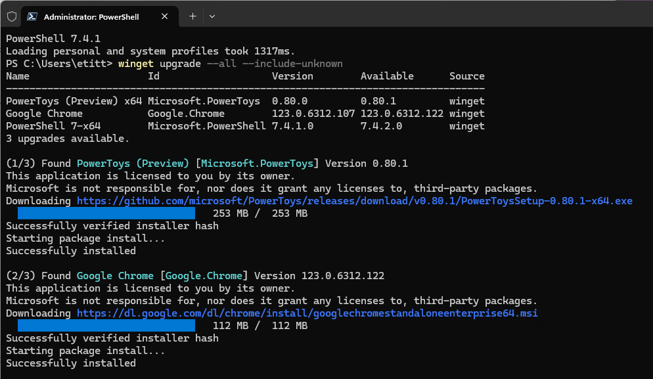This screenshot has height=379, width=653.
Task: Click the 'Google.Chrome' Id cell in table
Action: pyautogui.click(x=186, y=114)
